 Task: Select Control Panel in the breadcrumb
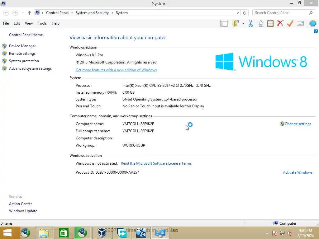[x=57, y=13]
